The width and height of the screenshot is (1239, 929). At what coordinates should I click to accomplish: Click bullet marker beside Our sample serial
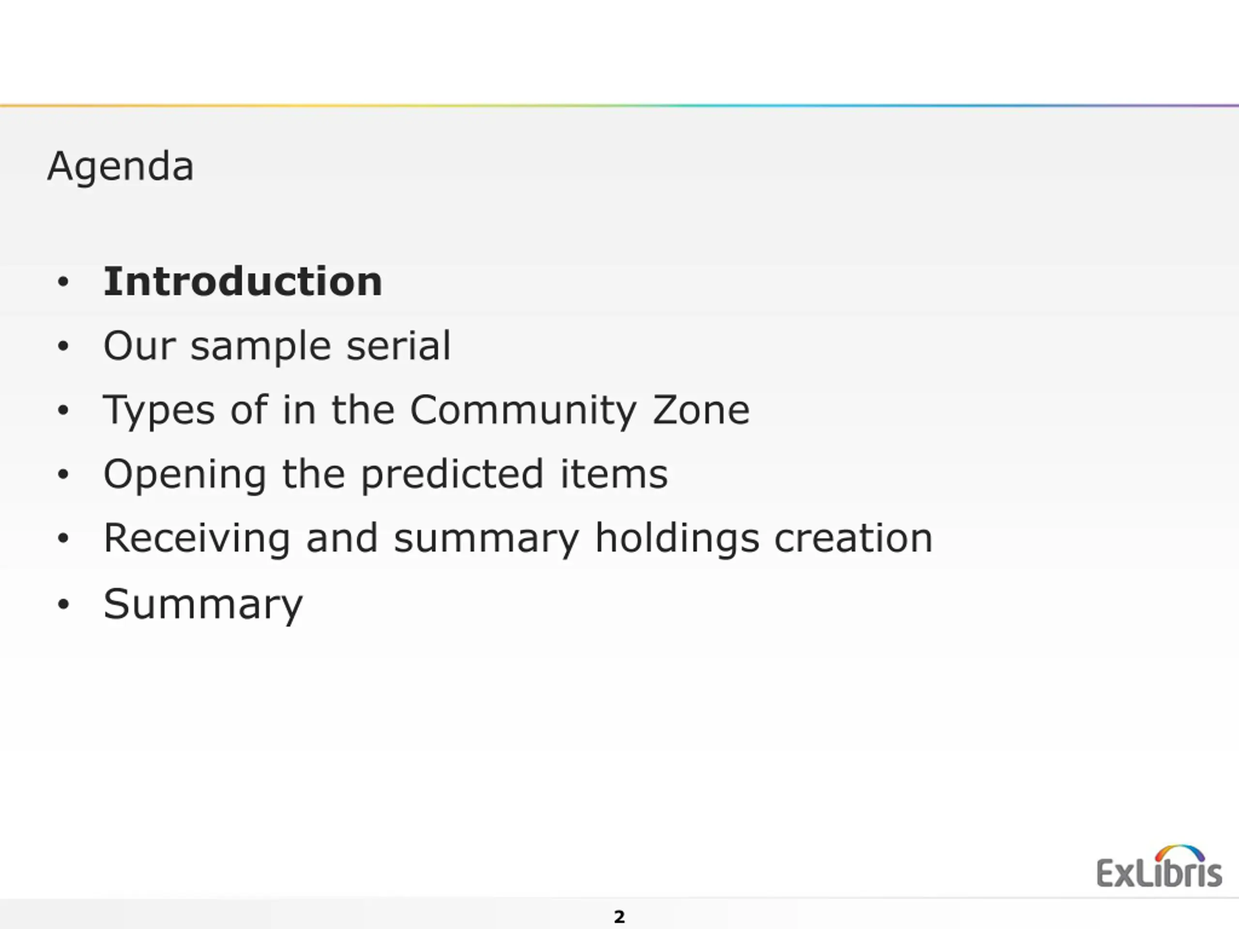[63, 346]
